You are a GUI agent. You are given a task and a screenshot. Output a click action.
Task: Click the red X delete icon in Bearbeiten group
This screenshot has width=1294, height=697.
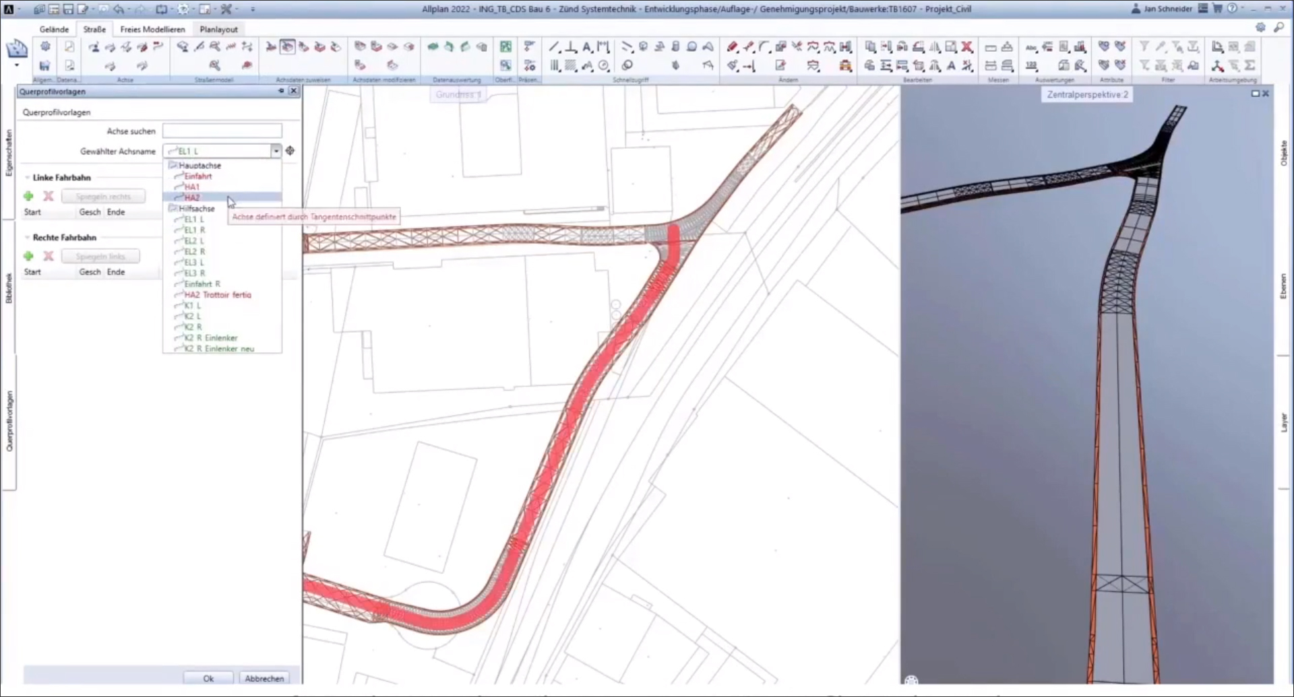(x=967, y=46)
